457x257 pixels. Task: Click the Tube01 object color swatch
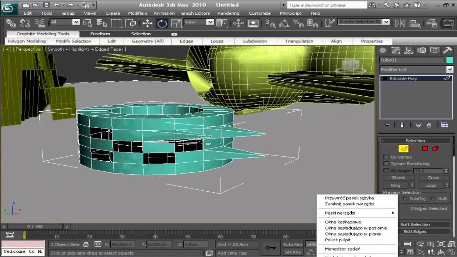(450, 60)
